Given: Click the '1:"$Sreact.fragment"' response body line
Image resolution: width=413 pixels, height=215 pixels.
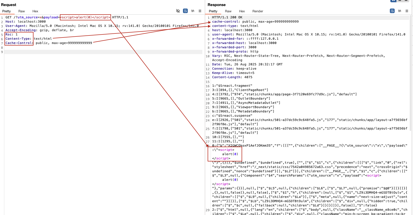Looking at the screenshot, I should coord(232,86).
